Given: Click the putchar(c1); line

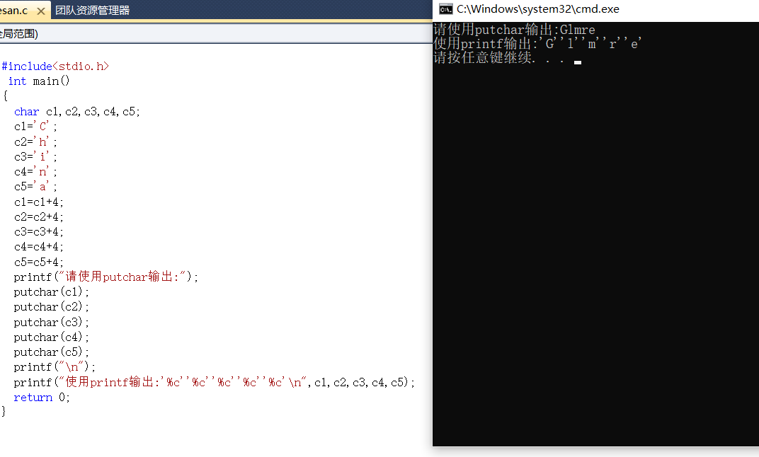Looking at the screenshot, I should pos(51,292).
